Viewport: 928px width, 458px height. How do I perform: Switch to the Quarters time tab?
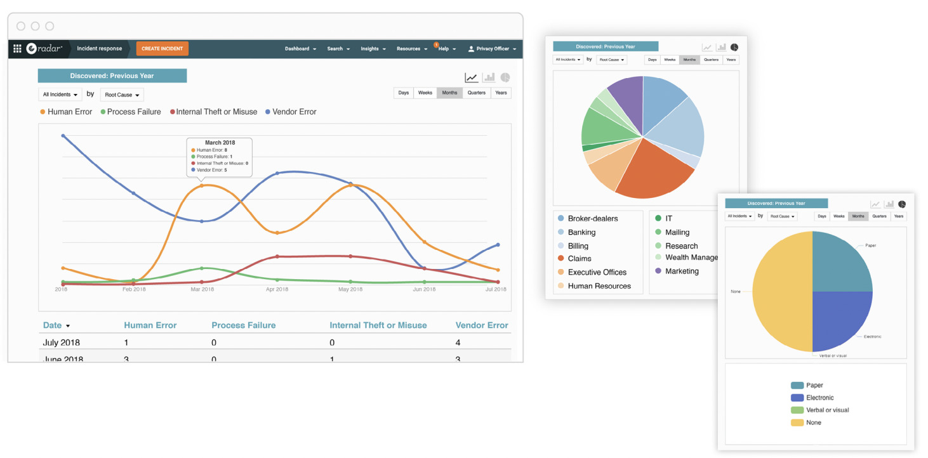[475, 93]
